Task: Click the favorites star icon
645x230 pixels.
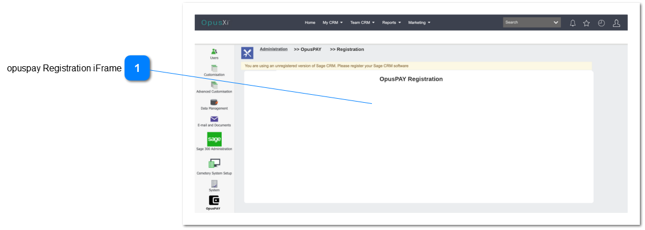Action: [x=586, y=23]
